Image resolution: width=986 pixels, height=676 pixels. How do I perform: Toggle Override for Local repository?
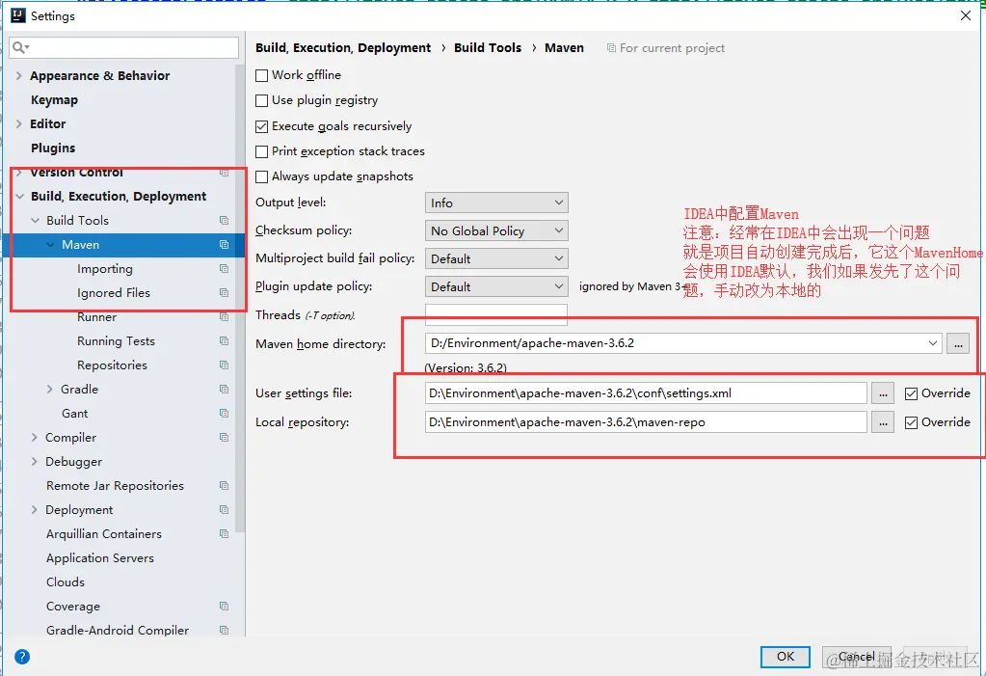[911, 423]
